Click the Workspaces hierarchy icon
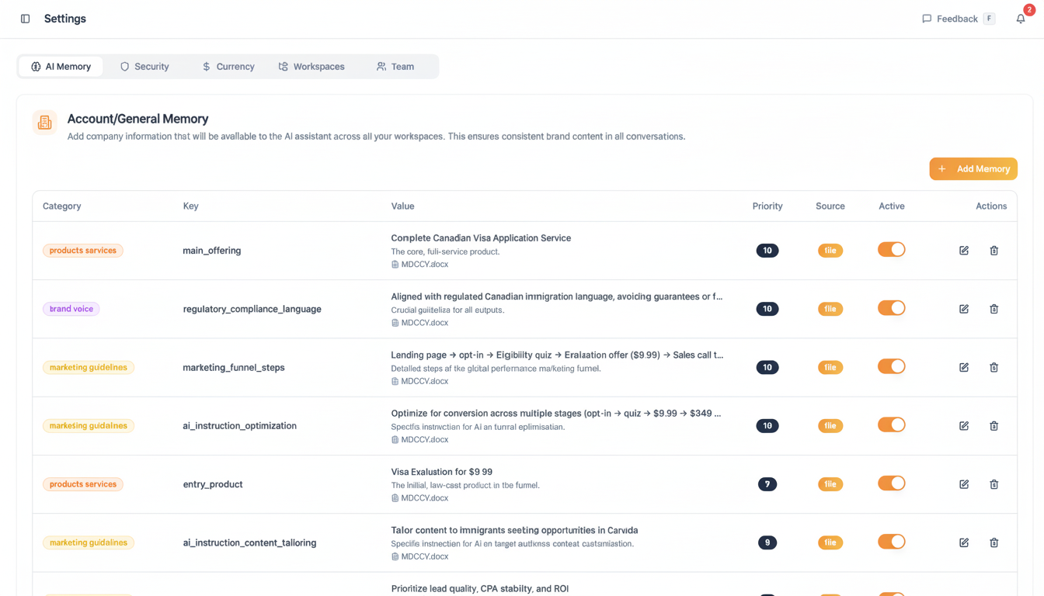The image size is (1044, 596). click(283, 66)
